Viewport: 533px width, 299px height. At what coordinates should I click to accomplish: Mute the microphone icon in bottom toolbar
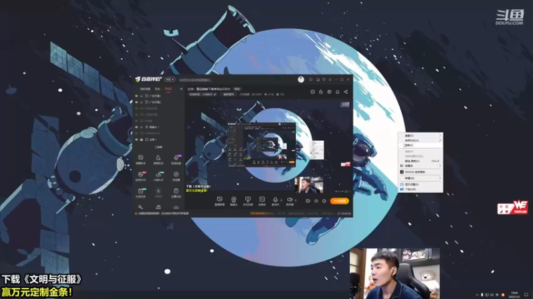pos(275,200)
